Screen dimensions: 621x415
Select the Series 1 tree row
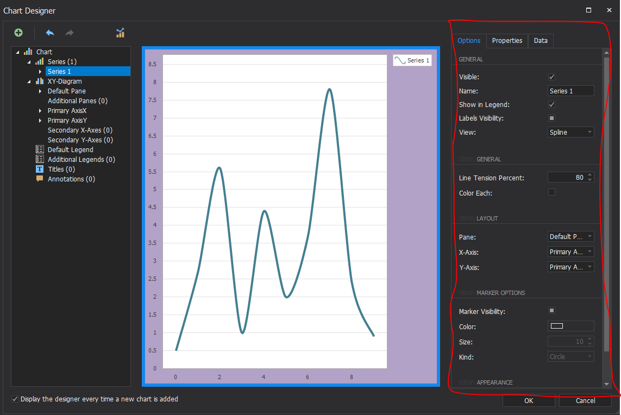(88, 71)
